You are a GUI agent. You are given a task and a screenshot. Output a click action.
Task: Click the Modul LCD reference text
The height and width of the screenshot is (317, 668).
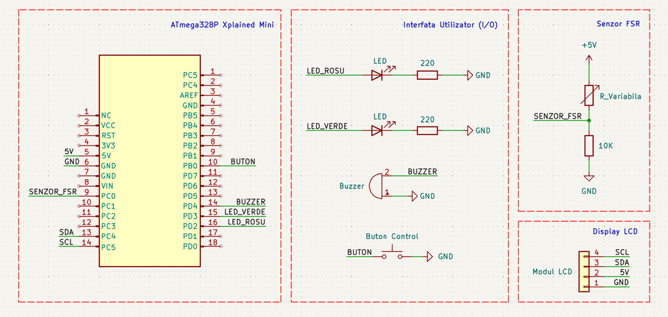[552, 272]
